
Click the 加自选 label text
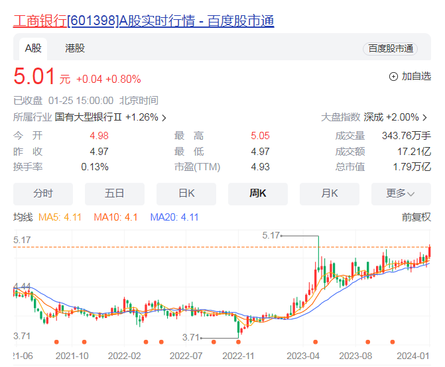pos(416,76)
